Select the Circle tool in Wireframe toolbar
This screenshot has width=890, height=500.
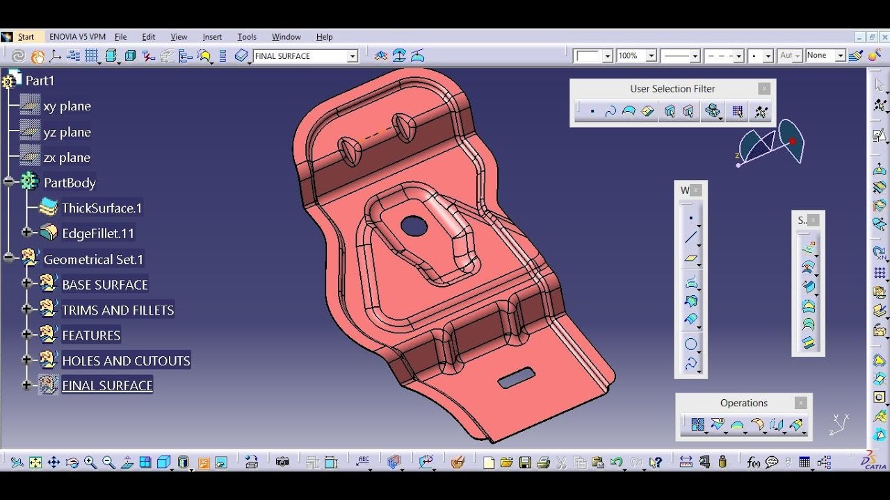[690, 344]
